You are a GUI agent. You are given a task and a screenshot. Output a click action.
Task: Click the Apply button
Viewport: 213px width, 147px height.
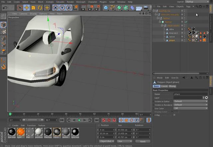pyautogui.click(x=143, y=141)
